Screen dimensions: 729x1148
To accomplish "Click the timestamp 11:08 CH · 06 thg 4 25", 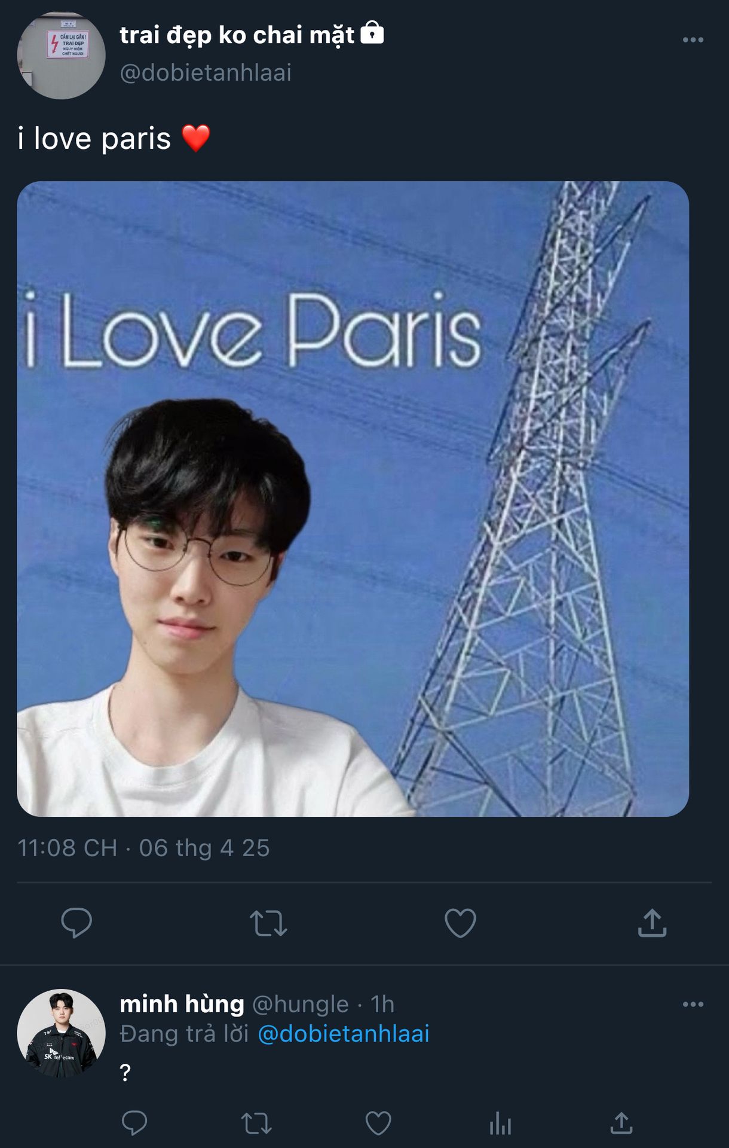I will [x=143, y=848].
